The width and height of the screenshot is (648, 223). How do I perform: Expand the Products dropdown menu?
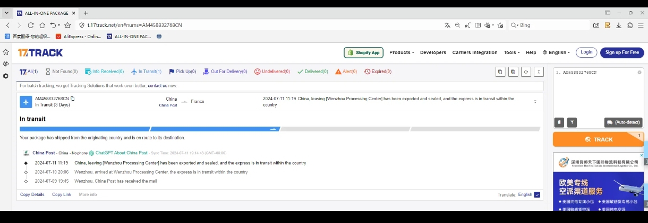[x=402, y=52]
